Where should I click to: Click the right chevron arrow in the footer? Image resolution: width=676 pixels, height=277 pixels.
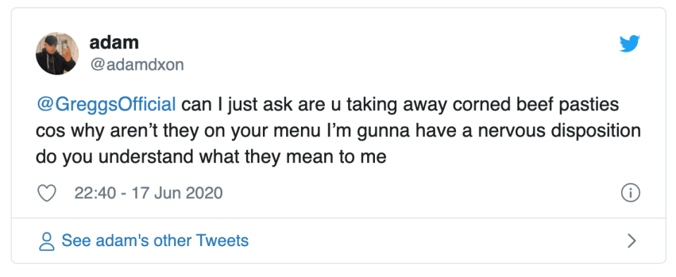pyautogui.click(x=632, y=241)
